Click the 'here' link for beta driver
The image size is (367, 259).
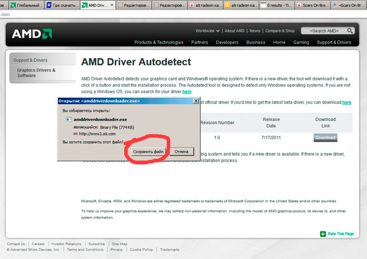coord(347,103)
